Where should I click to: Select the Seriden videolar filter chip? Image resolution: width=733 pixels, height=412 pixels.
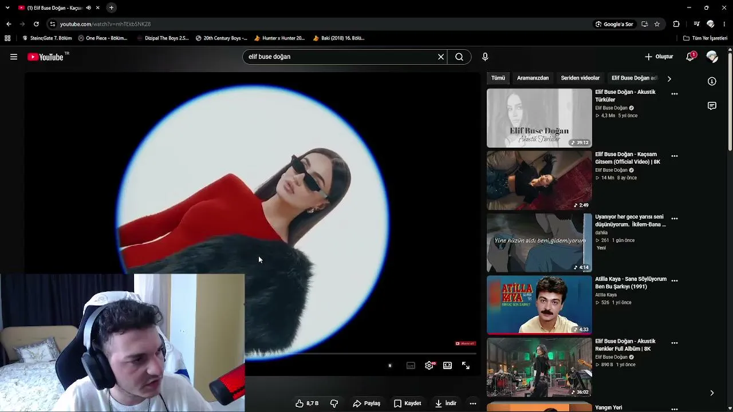coord(580,78)
